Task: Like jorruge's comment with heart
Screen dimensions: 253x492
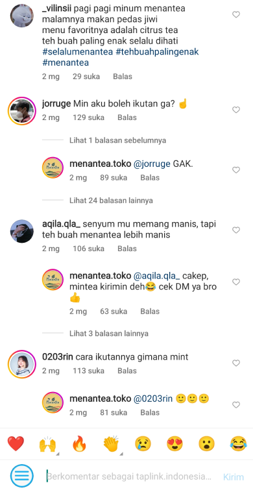Action: click(x=236, y=110)
